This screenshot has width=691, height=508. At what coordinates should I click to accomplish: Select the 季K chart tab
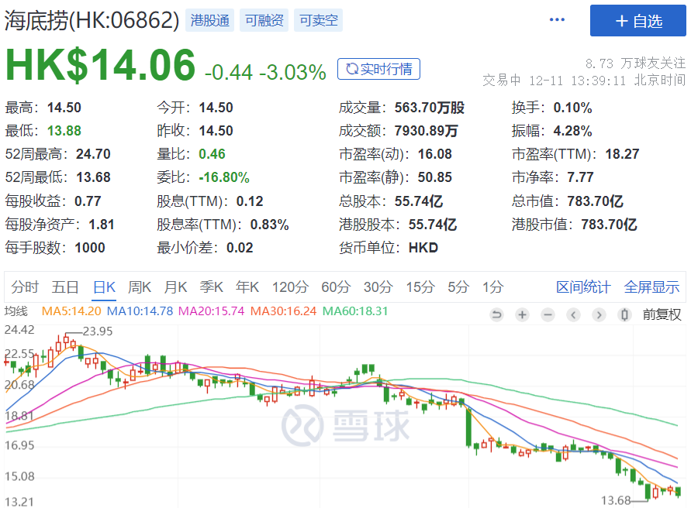[211, 287]
